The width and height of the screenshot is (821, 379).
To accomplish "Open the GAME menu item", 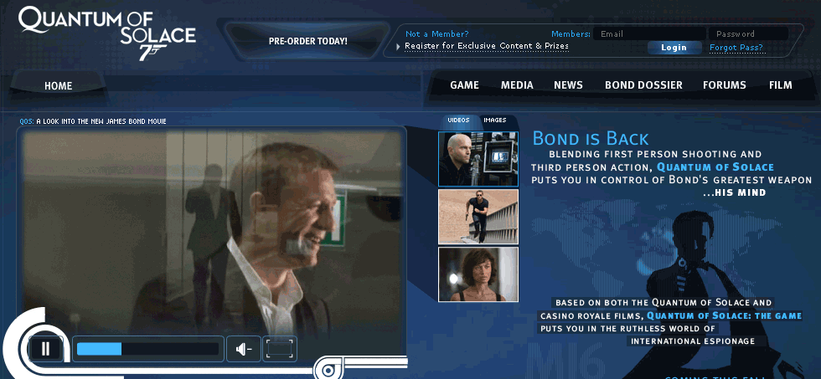I will point(464,85).
